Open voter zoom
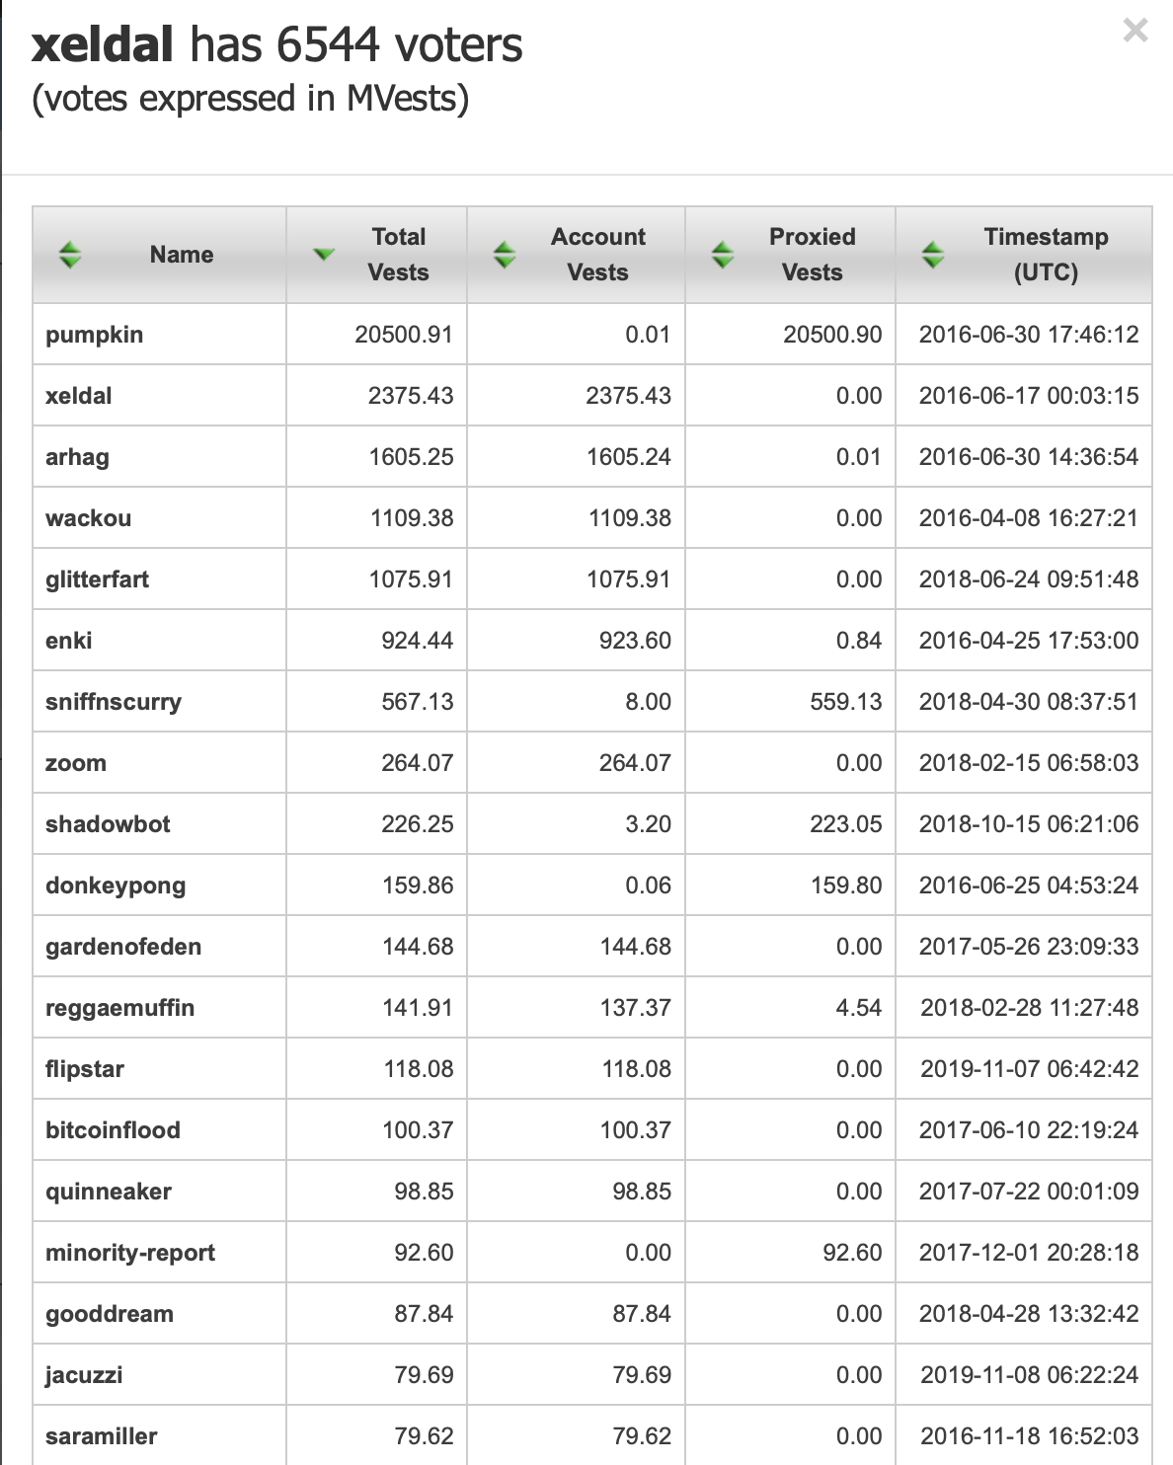The width and height of the screenshot is (1173, 1465). pos(75,763)
